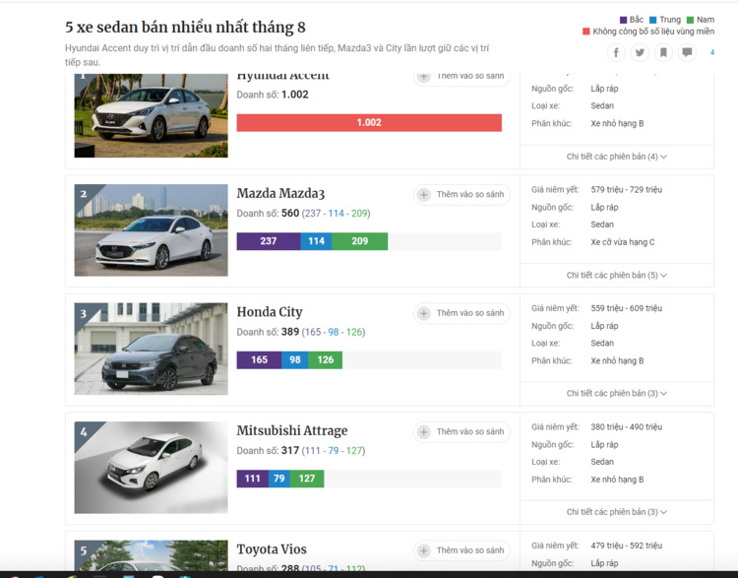Open the Mazda Mazda3 car photo
Viewport: 738px width, 578px height.
(152, 229)
